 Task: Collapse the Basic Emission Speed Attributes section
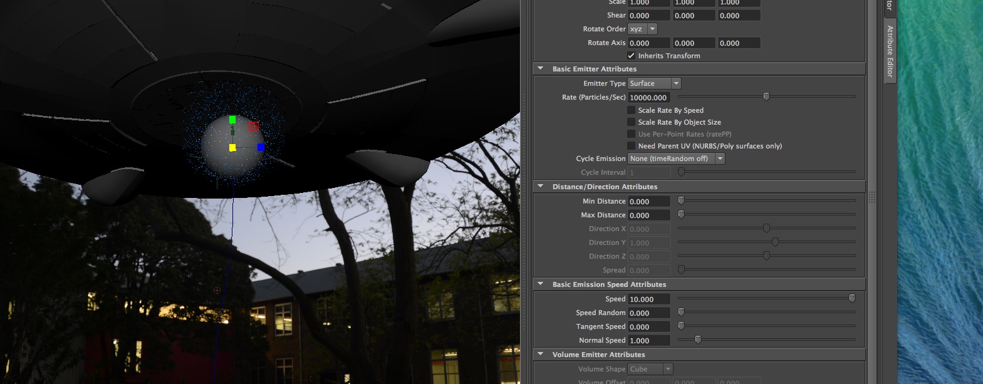tap(541, 284)
